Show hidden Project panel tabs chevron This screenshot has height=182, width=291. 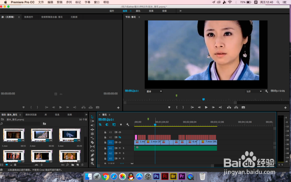click(86, 114)
